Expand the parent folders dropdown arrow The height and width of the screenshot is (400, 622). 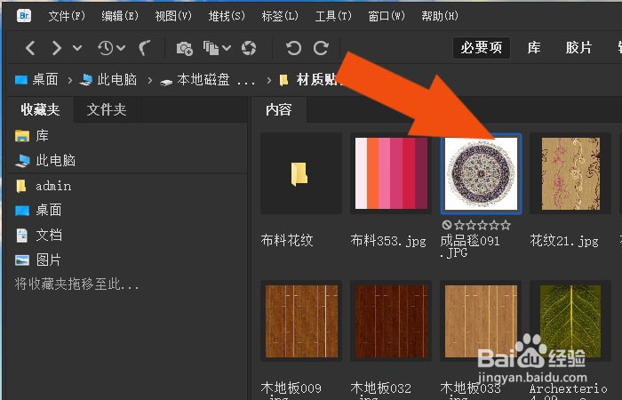(77, 48)
